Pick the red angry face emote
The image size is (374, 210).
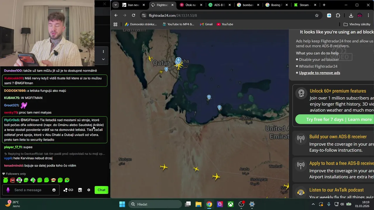coord(13,180)
